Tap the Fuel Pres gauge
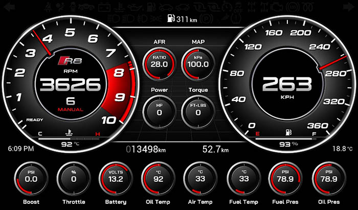 285,178
